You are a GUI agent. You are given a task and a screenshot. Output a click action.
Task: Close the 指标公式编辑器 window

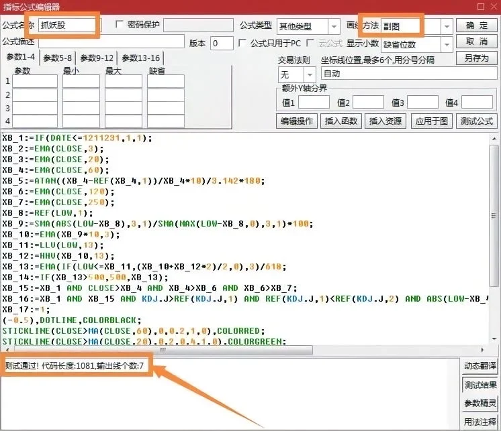(x=494, y=7)
